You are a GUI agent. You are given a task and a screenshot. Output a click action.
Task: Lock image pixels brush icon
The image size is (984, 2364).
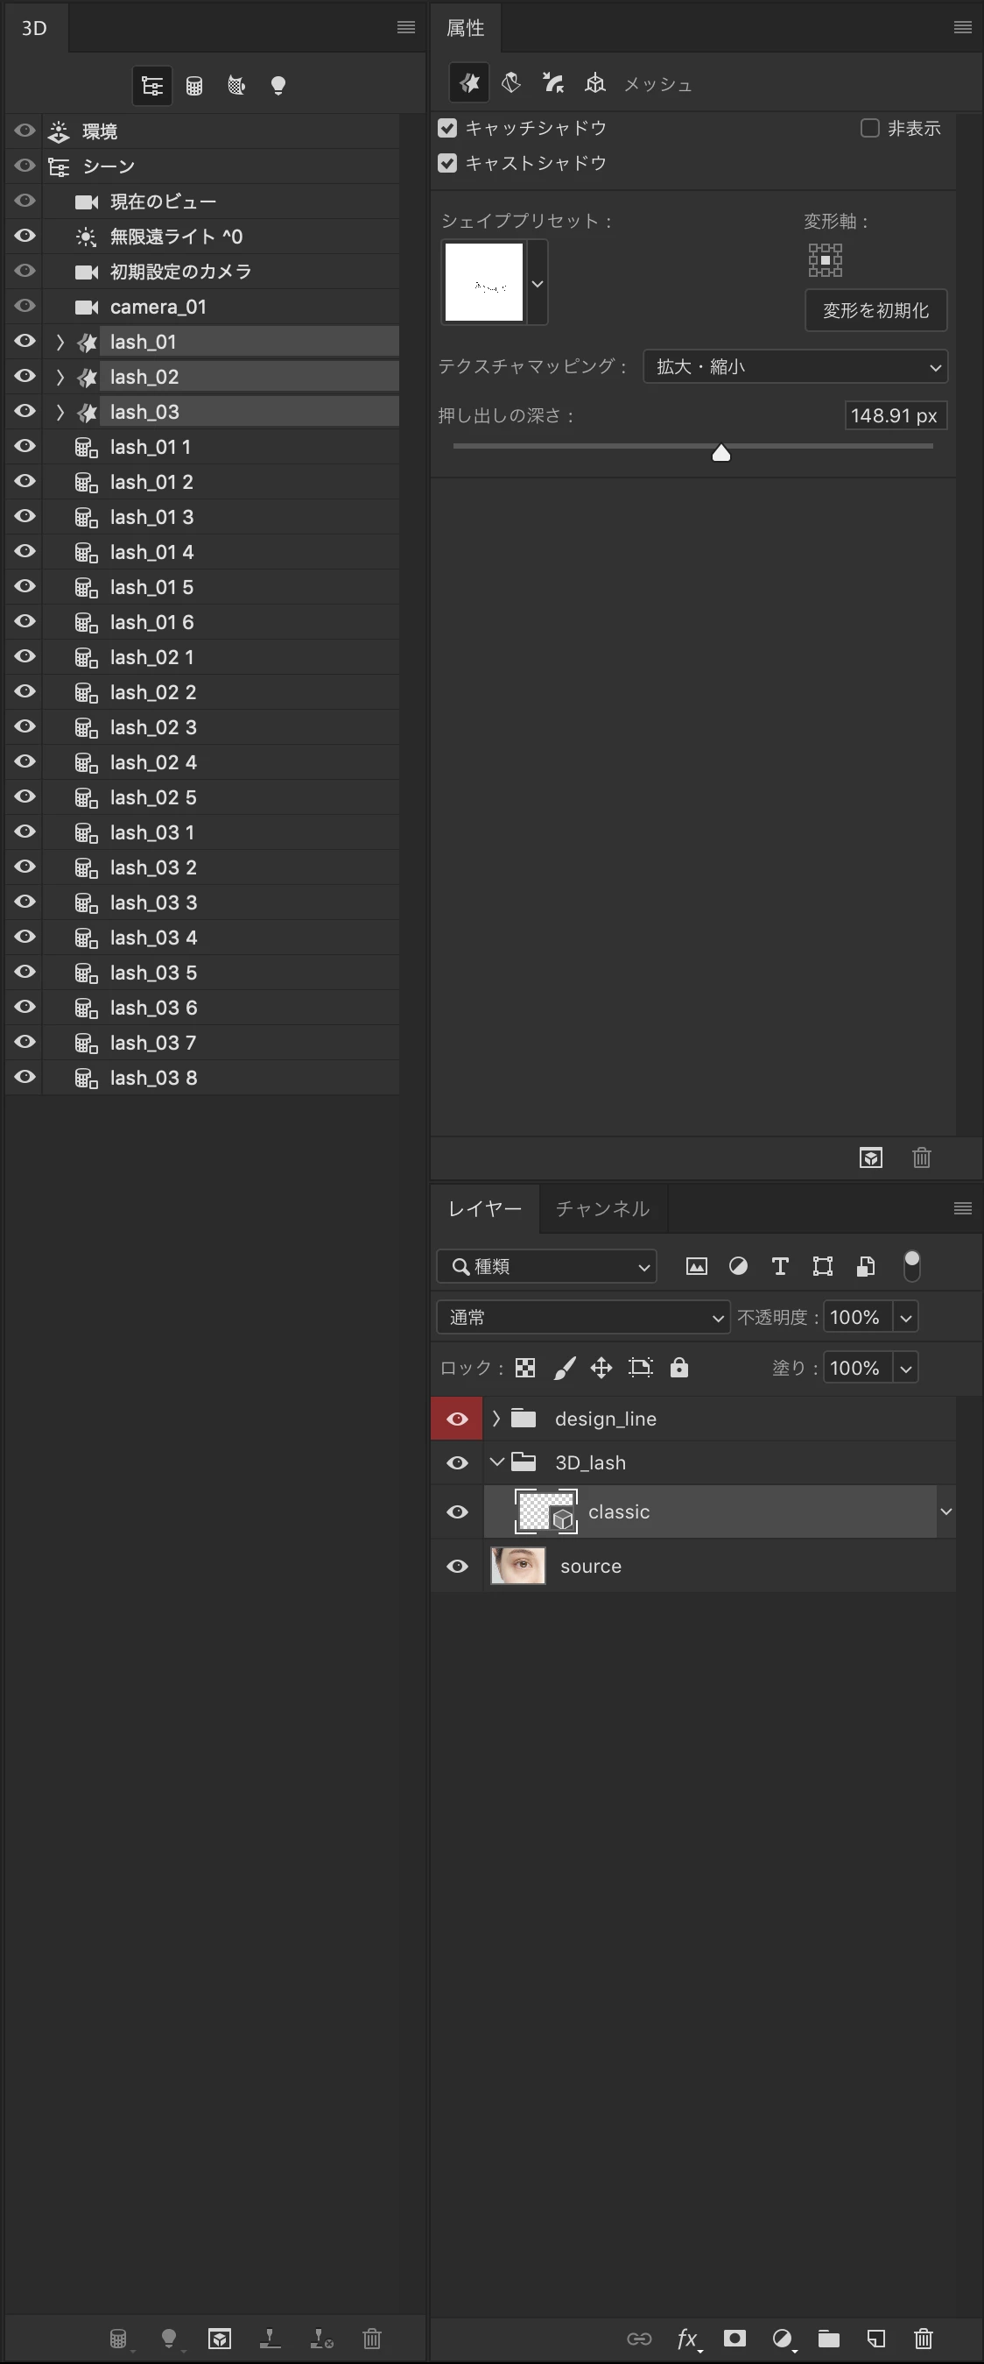tap(565, 1369)
